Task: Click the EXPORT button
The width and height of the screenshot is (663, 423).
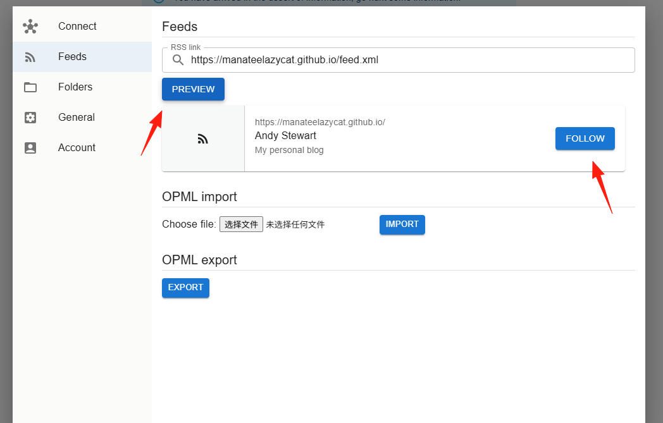Action: (x=185, y=288)
